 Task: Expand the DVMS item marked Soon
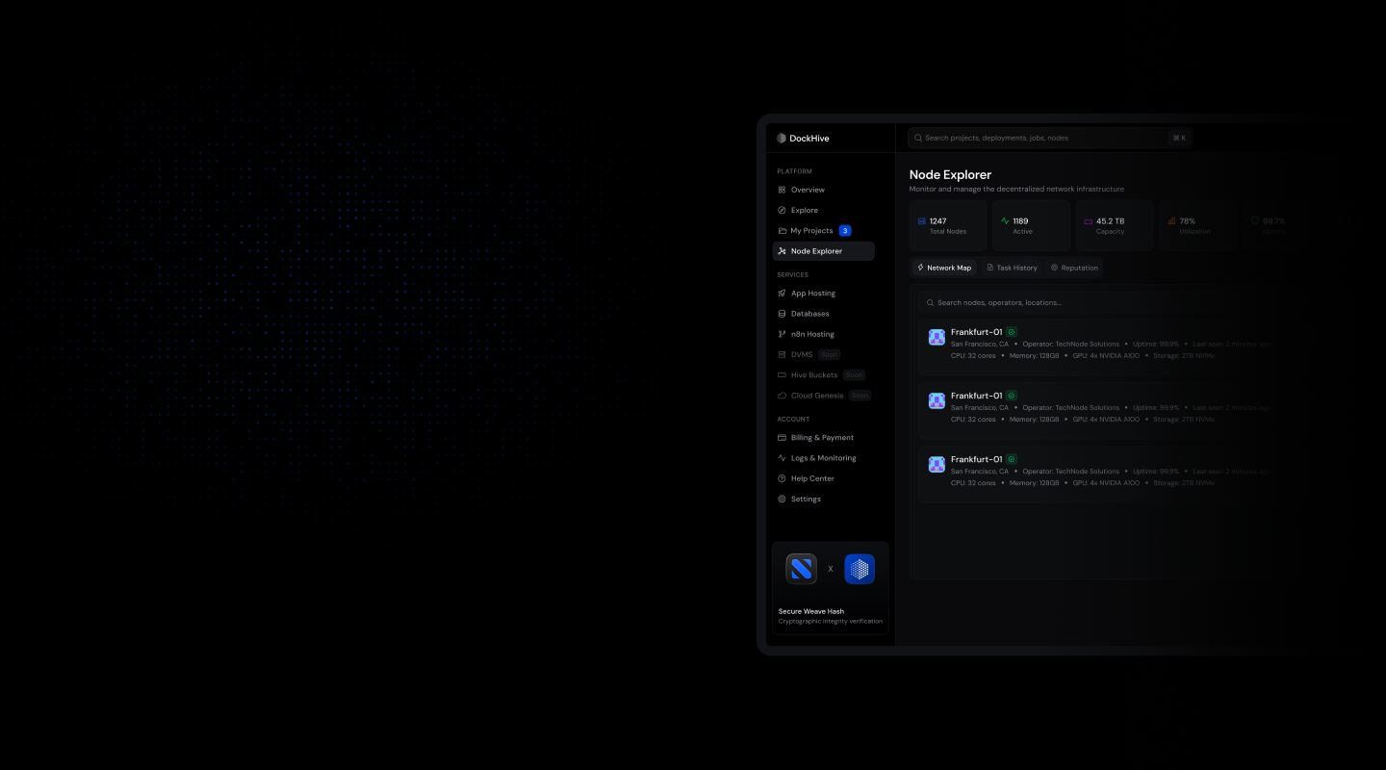tap(801, 354)
